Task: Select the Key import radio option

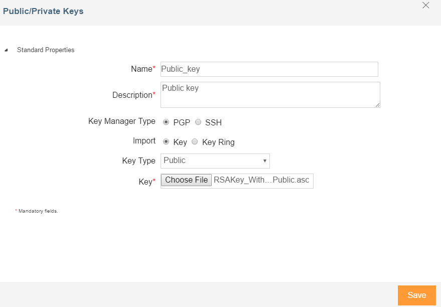Action: [x=166, y=141]
